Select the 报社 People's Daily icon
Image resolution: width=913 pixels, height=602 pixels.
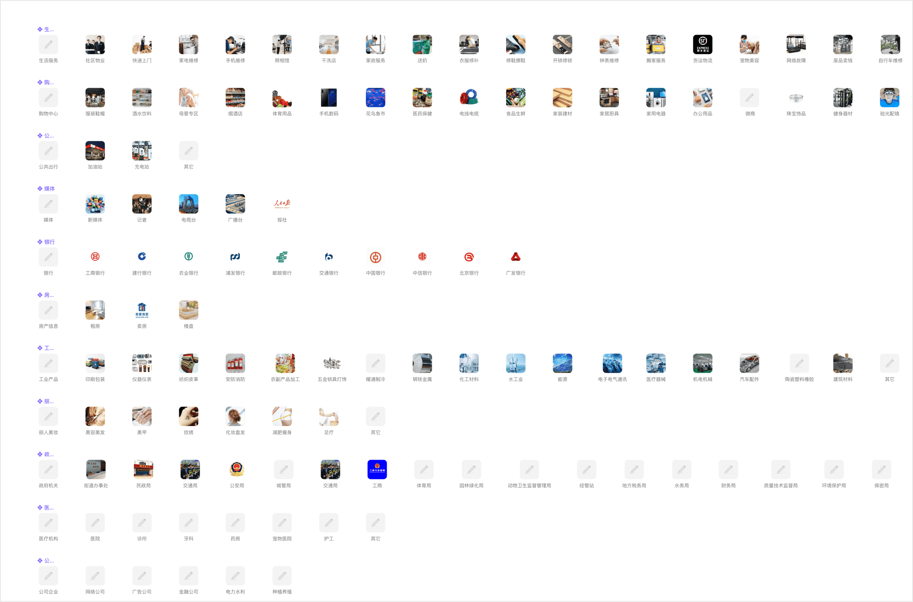(282, 204)
